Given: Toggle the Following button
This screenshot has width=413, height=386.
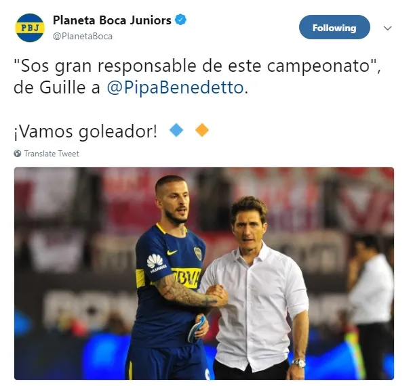Looking at the screenshot, I should pyautogui.click(x=334, y=27).
